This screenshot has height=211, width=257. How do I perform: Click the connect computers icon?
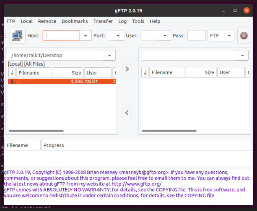pyautogui.click(x=18, y=35)
